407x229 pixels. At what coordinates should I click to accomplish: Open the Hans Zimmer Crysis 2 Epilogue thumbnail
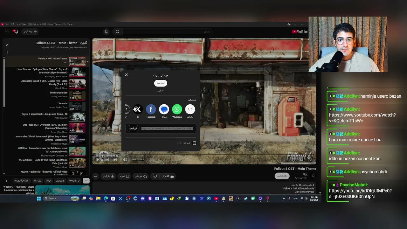77,72
